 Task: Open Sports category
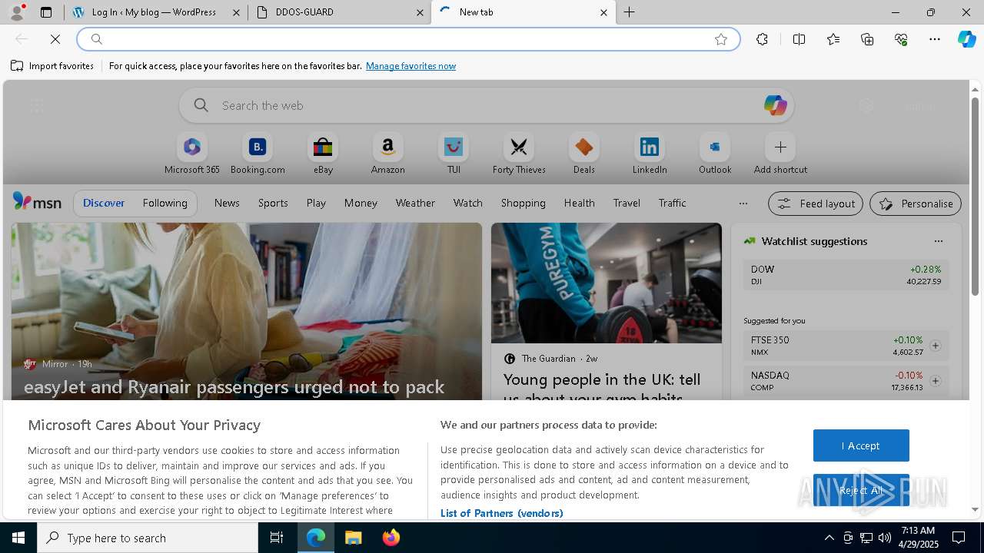(x=273, y=203)
